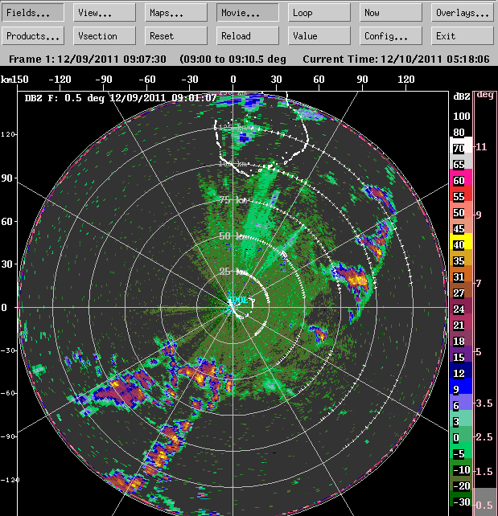Screen dimensions: 498x516
Task: Click the Reload button
Action: coord(248,35)
